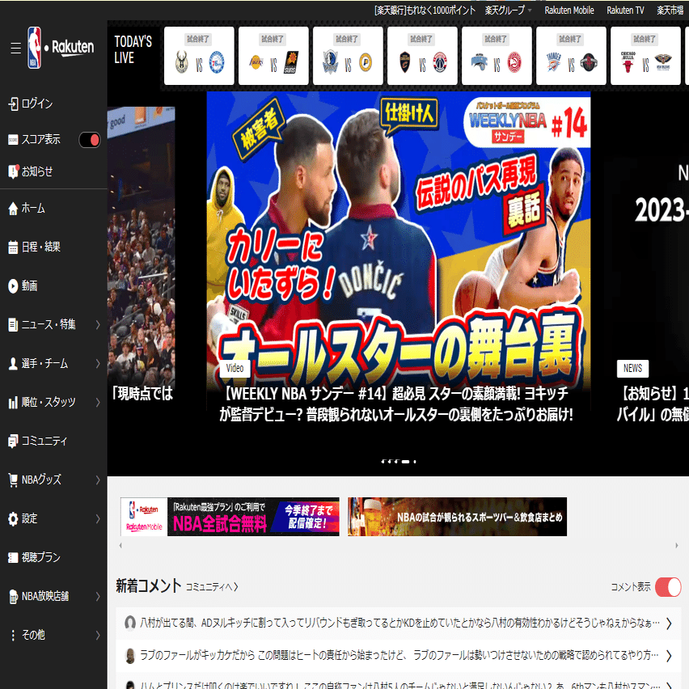Click the NBA放映店舗 icon

click(x=13, y=596)
